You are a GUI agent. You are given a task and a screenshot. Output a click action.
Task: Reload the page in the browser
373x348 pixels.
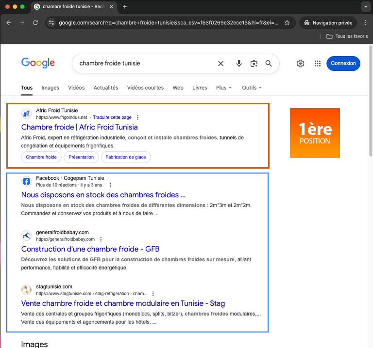tap(35, 23)
